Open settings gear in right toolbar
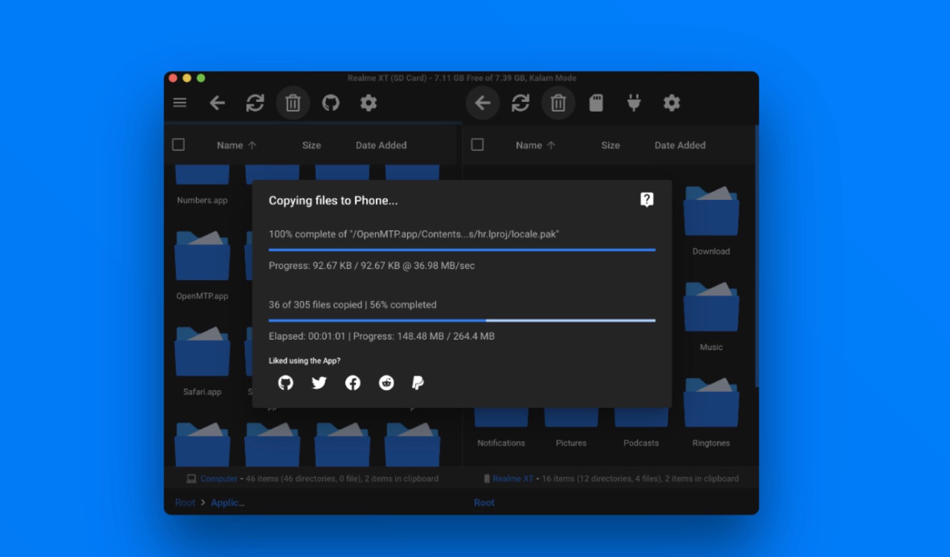The height and width of the screenshot is (557, 950). click(672, 103)
